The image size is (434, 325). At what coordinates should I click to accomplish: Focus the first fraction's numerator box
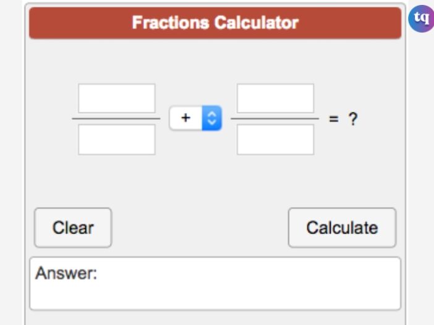116,98
